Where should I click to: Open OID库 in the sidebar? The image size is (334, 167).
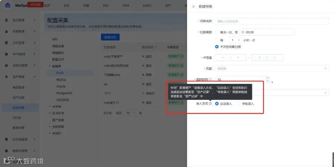(16, 118)
